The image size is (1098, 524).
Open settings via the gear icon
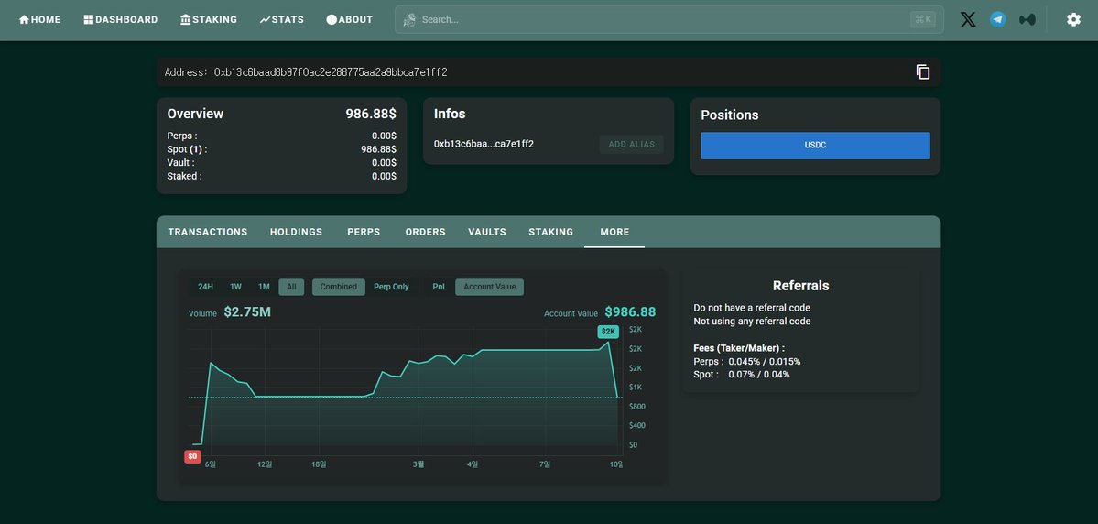pyautogui.click(x=1073, y=19)
